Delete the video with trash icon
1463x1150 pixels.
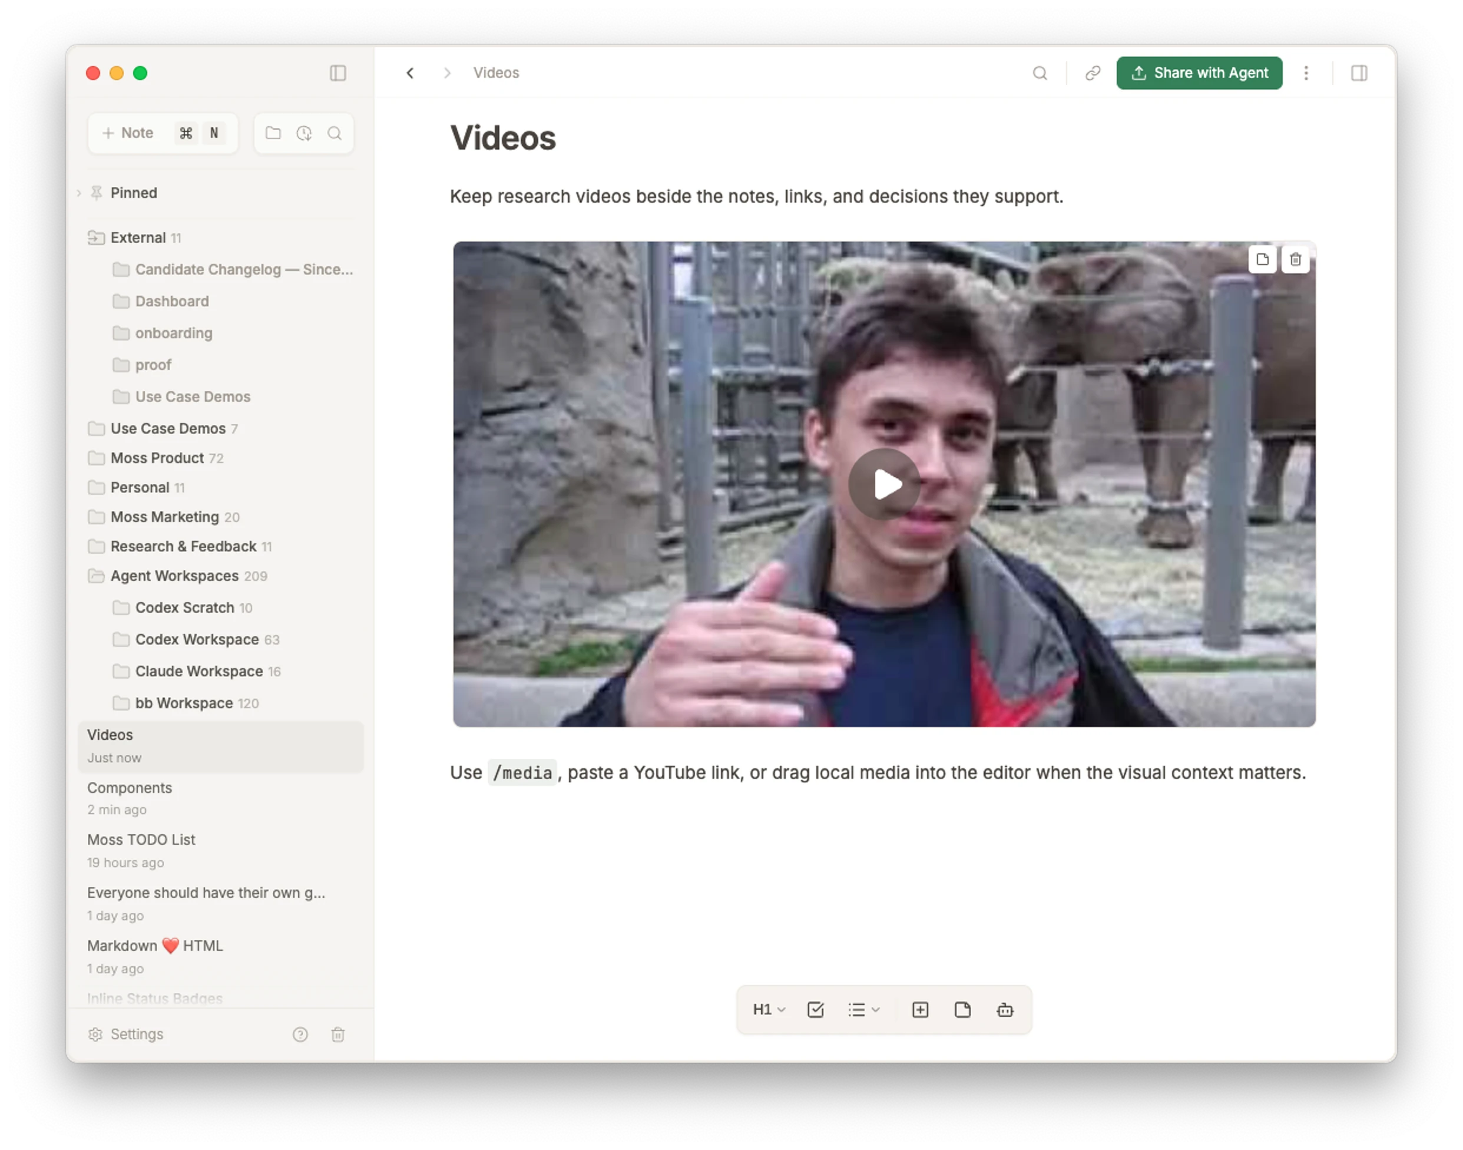(x=1295, y=259)
